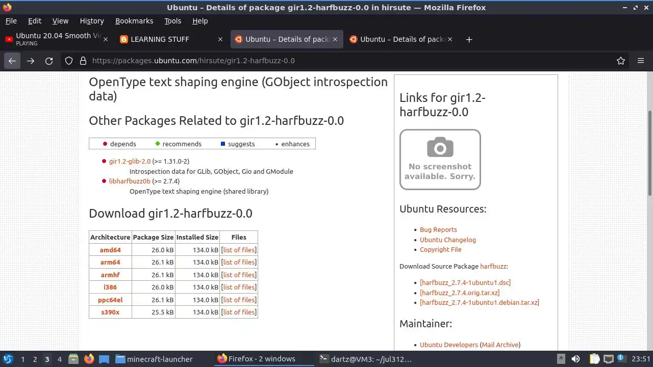Close the last Ubuntu package details tab
Screen dimensions: 653x367
[449, 39]
